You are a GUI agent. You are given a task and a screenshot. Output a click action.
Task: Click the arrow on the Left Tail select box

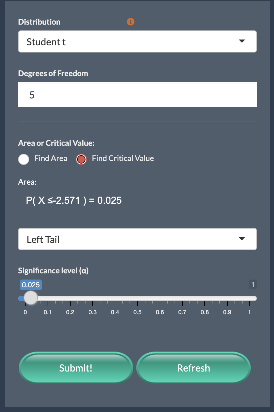(x=242, y=239)
